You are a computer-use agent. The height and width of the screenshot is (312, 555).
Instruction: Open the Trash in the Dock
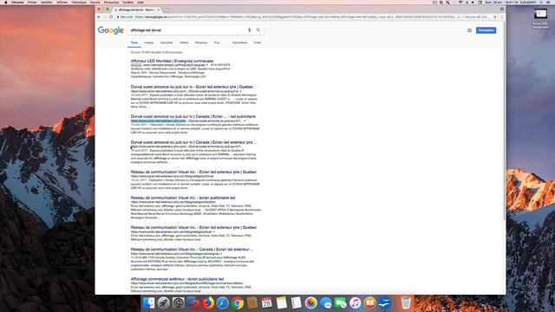(x=406, y=302)
